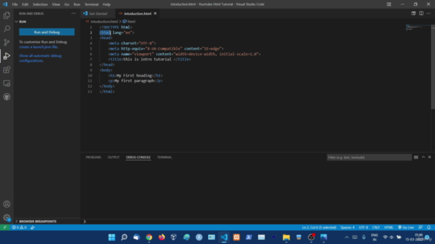Viewport: 435px width, 244px height.
Task: Open the Terminal menu
Action: click(x=92, y=4)
